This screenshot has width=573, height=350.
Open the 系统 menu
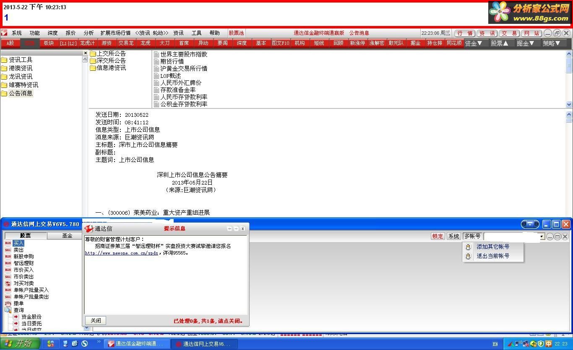click(17, 33)
